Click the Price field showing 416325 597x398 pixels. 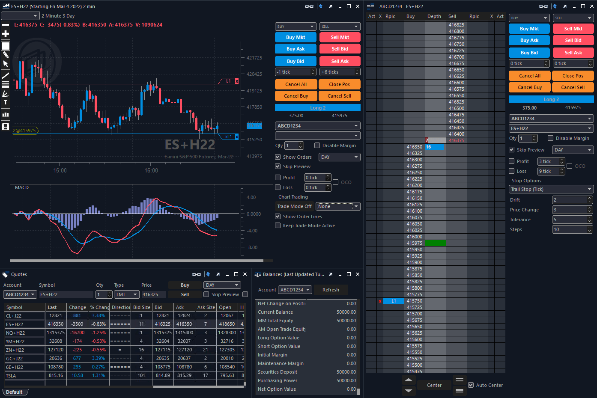click(x=154, y=294)
